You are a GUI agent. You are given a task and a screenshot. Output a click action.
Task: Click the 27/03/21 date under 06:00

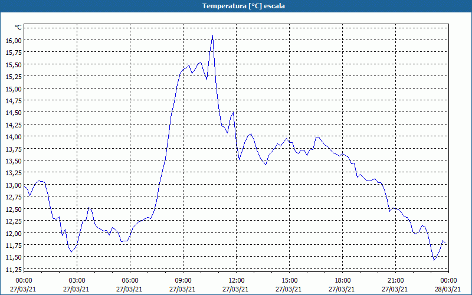[129, 289]
